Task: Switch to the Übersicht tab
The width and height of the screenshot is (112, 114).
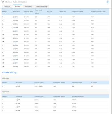Action: click(x=7, y=7)
